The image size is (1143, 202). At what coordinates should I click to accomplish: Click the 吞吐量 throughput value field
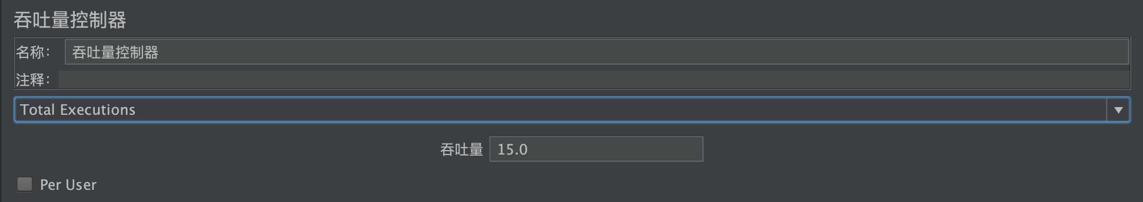[596, 149]
